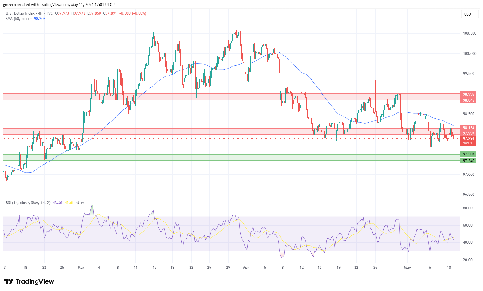Click the 80.00 RSI axis label
This screenshot has width=483, height=291.
pyautogui.click(x=468, y=208)
